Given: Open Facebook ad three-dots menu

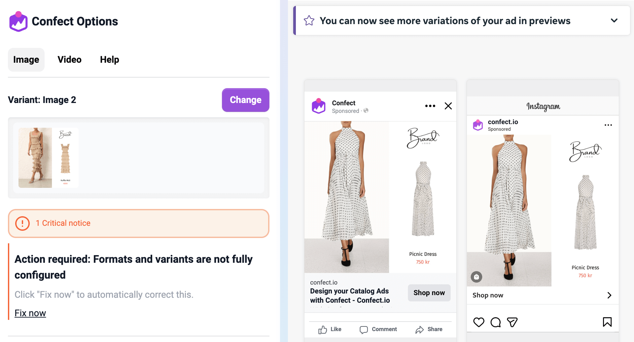Looking at the screenshot, I should click(x=430, y=106).
